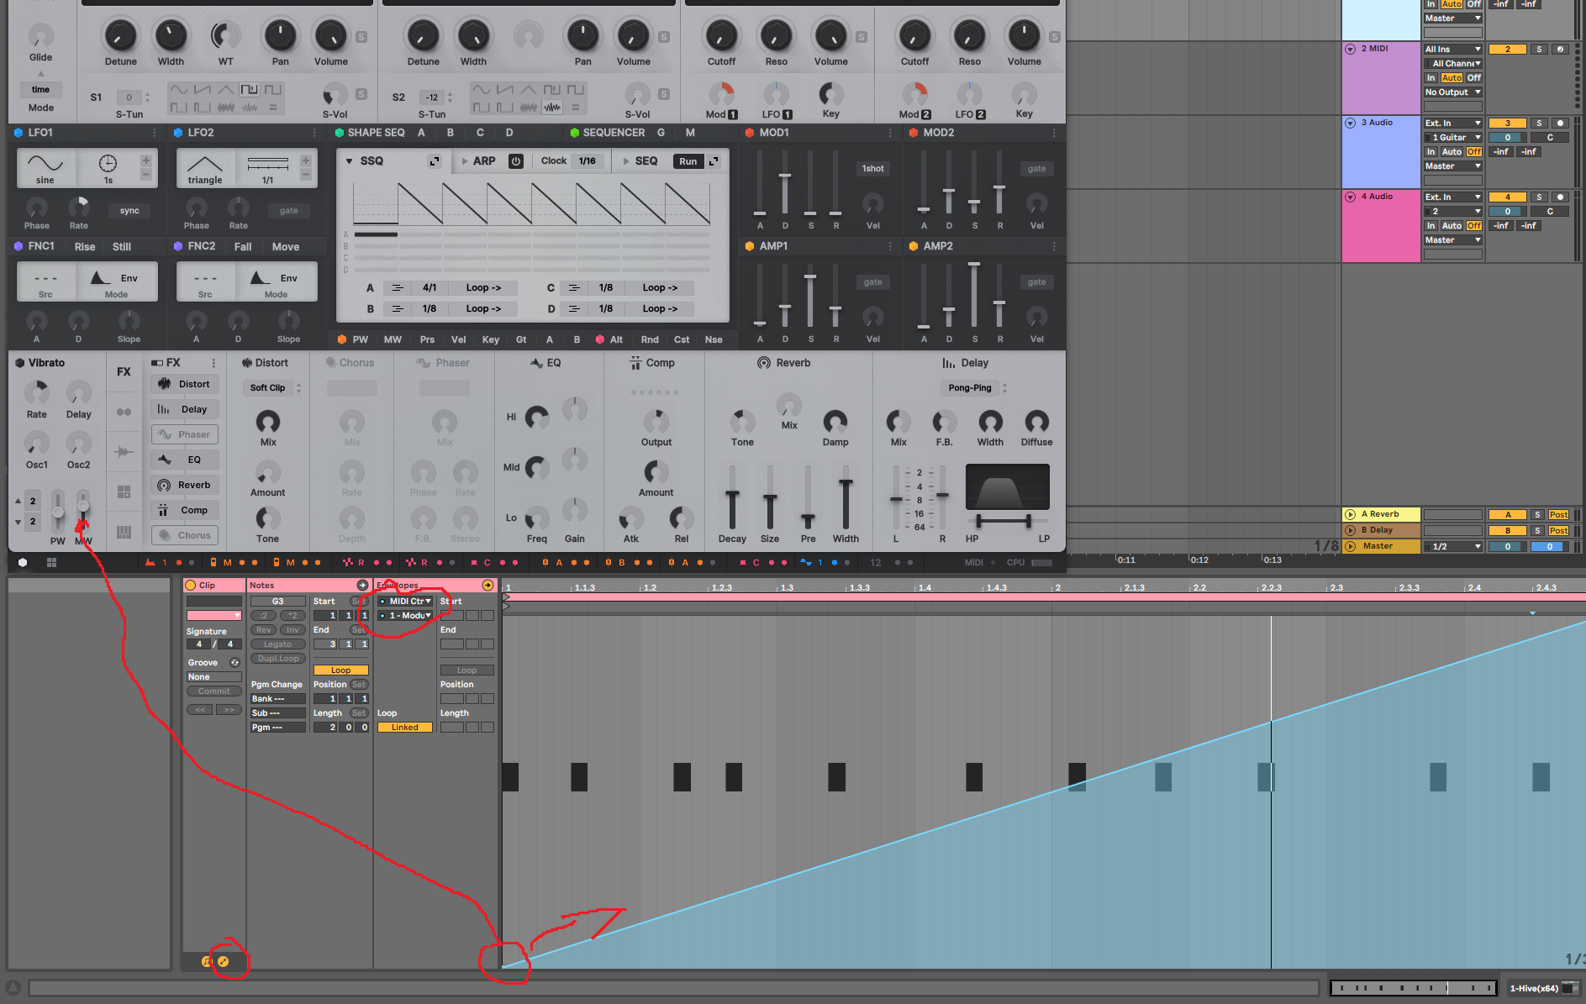
Task: Toggle the MOD1 1shot button
Action: (872, 169)
